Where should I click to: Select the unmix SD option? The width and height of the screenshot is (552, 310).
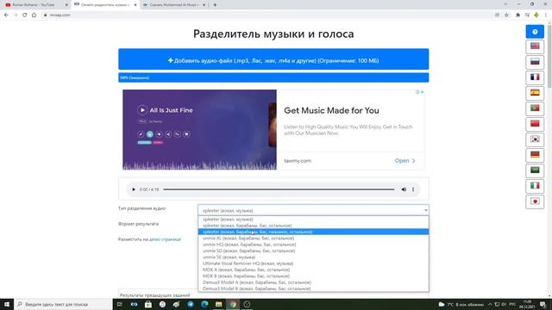click(313, 251)
